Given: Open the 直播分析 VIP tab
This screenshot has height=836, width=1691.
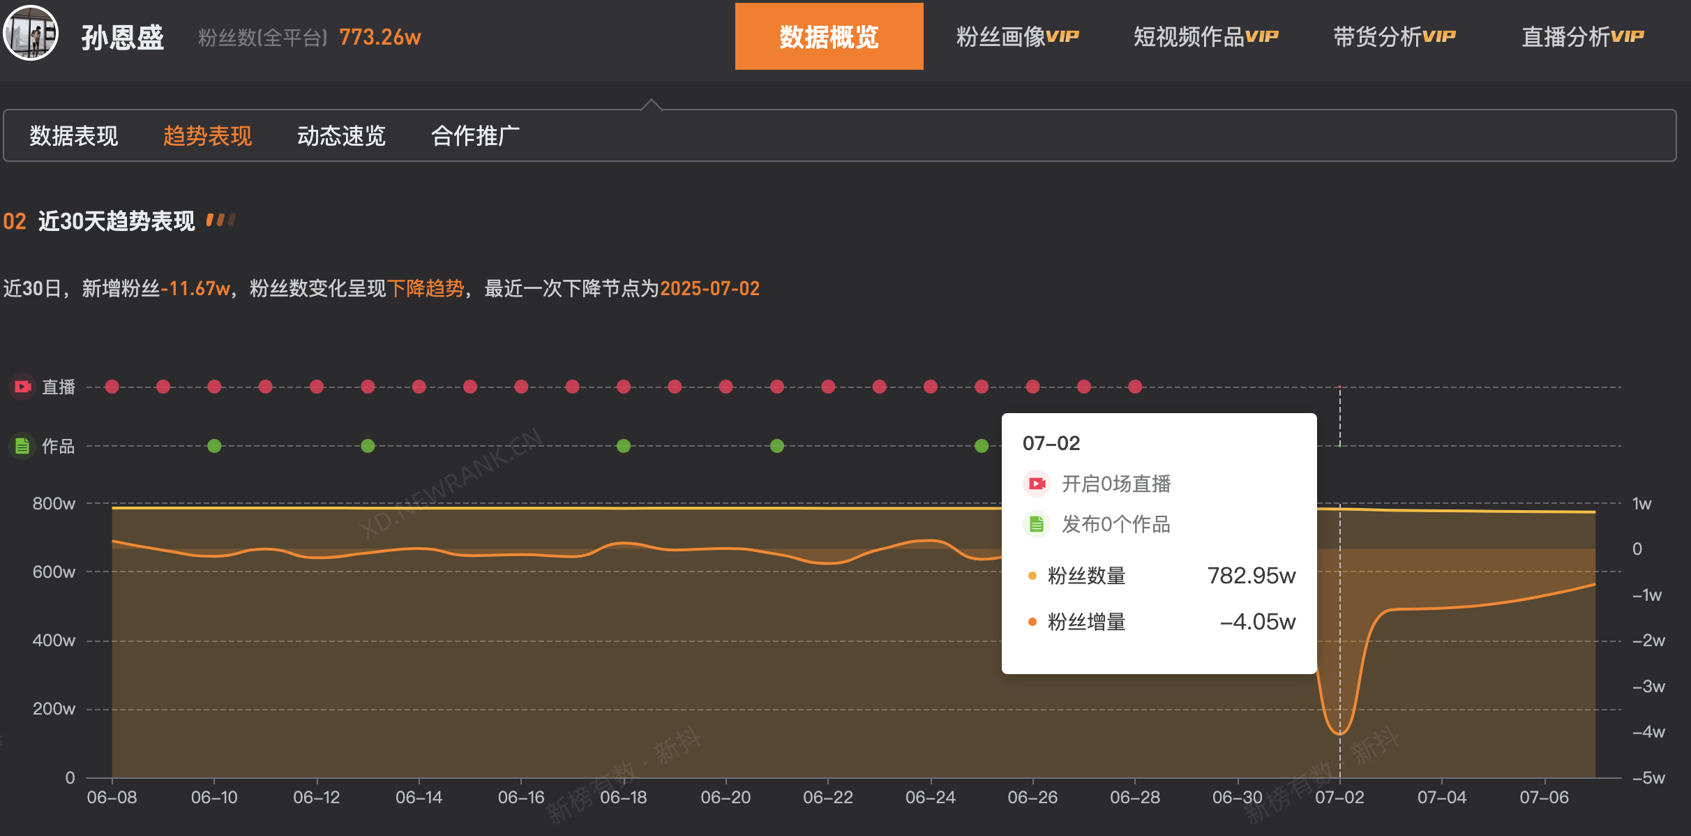Looking at the screenshot, I should point(1582,36).
